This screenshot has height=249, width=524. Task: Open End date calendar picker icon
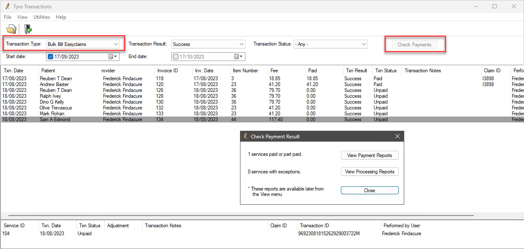click(x=239, y=56)
